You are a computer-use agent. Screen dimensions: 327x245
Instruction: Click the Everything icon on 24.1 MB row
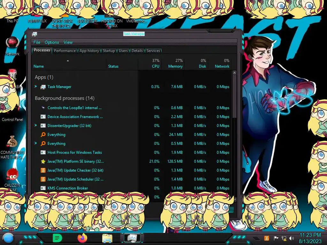click(x=43, y=135)
